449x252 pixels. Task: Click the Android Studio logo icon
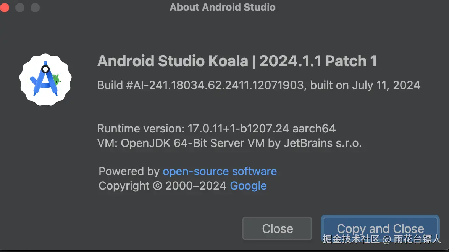coord(45,79)
